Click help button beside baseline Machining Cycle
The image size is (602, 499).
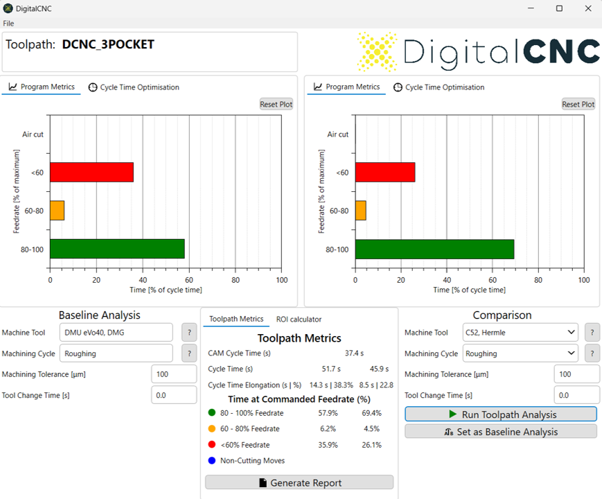pos(189,353)
